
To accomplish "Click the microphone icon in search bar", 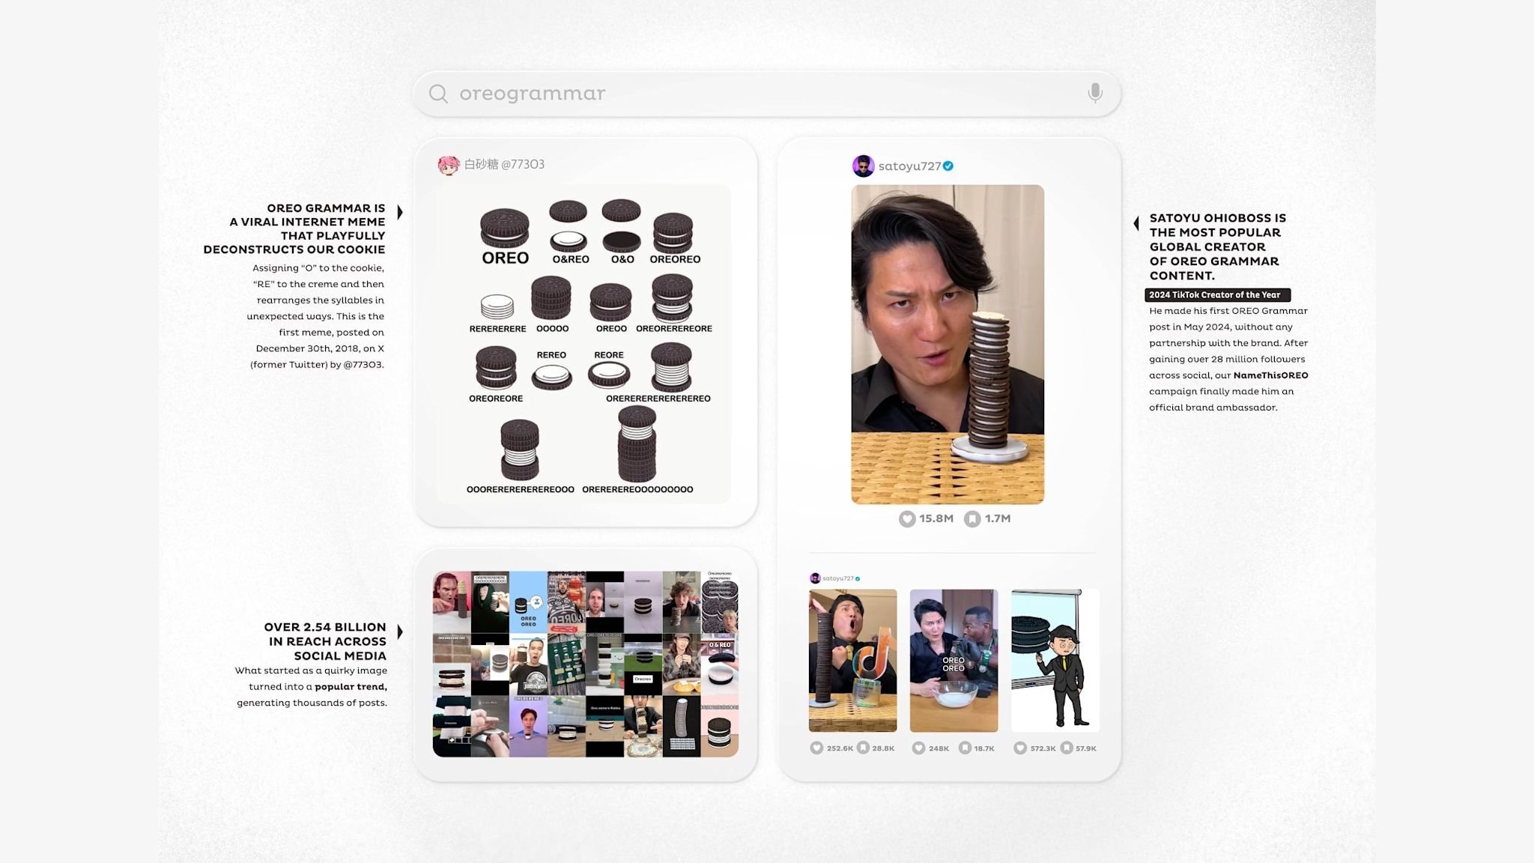I will pyautogui.click(x=1095, y=93).
